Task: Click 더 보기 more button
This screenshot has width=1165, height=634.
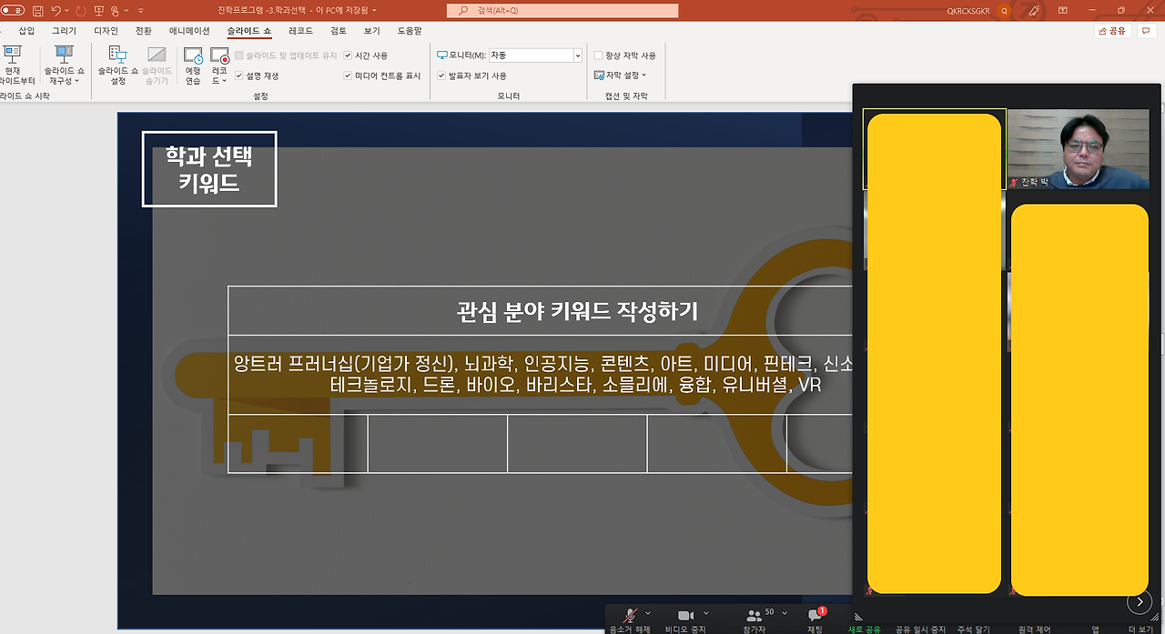Action: tap(1140, 629)
